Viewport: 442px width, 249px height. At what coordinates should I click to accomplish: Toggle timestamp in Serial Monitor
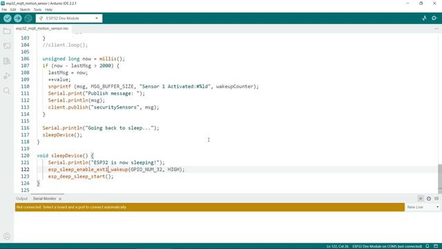click(x=428, y=199)
